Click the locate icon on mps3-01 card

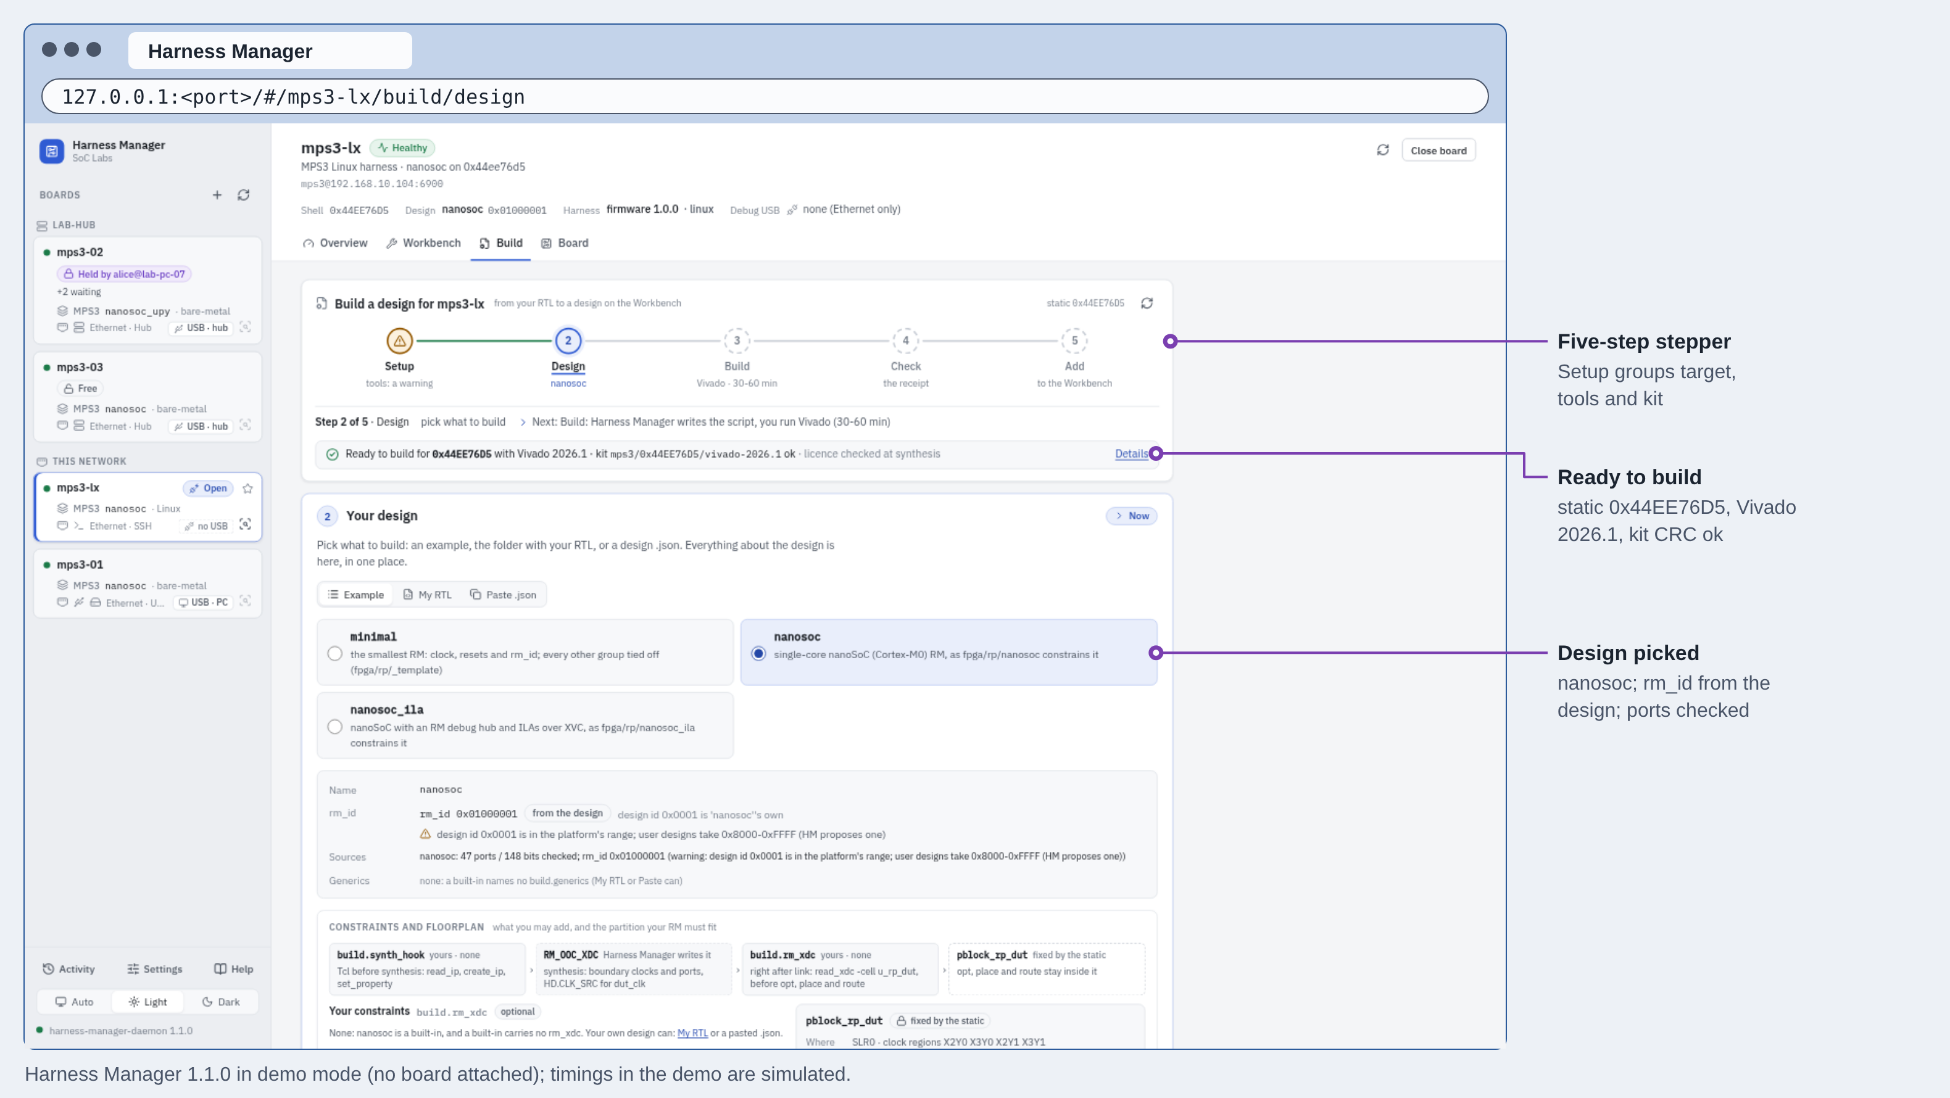pyautogui.click(x=245, y=601)
